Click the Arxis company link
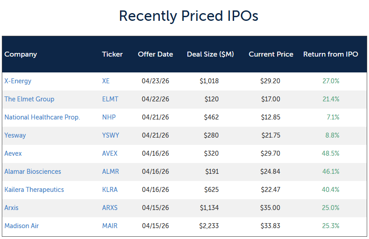Image resolution: width=369 pixels, height=239 pixels. pyautogui.click(x=11, y=208)
